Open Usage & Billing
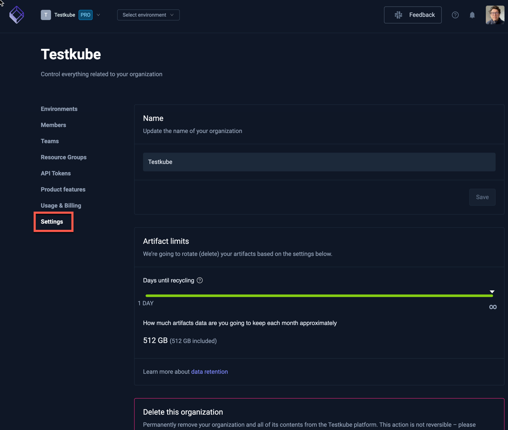Screen dimensions: 508x430 coord(61,206)
